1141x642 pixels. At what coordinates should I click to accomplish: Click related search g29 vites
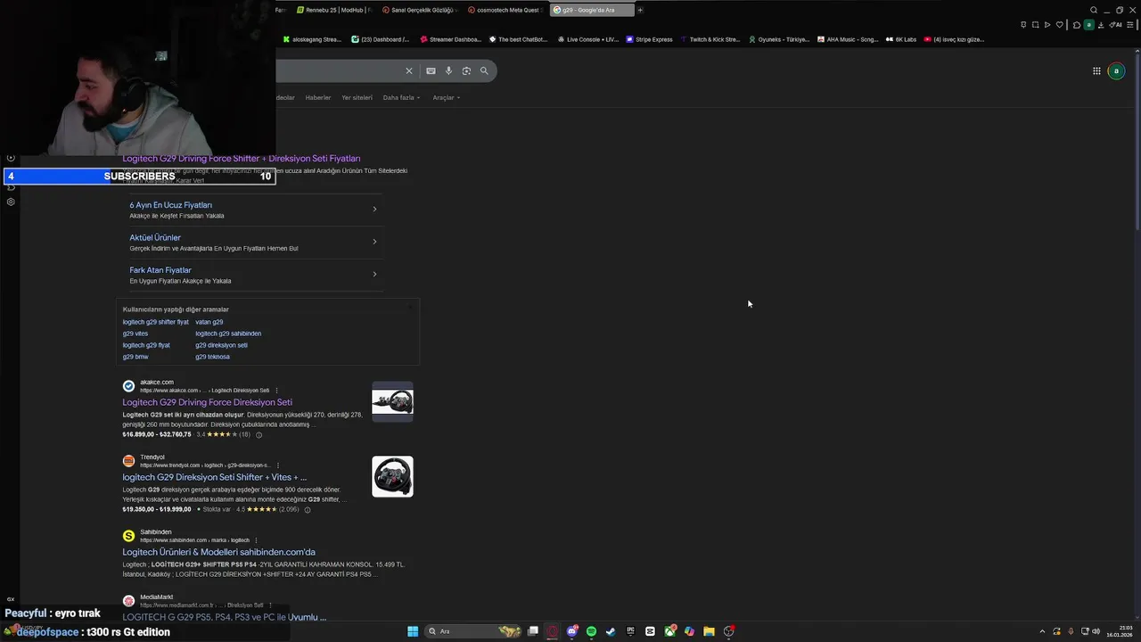tap(135, 333)
